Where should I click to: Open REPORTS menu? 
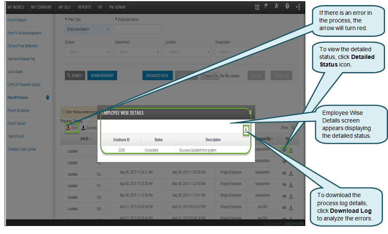84,7
